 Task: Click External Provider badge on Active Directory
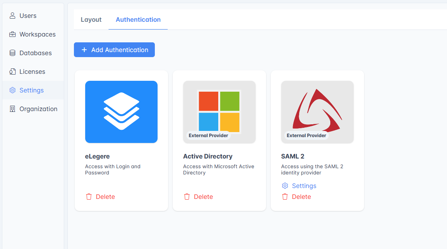[209, 136]
